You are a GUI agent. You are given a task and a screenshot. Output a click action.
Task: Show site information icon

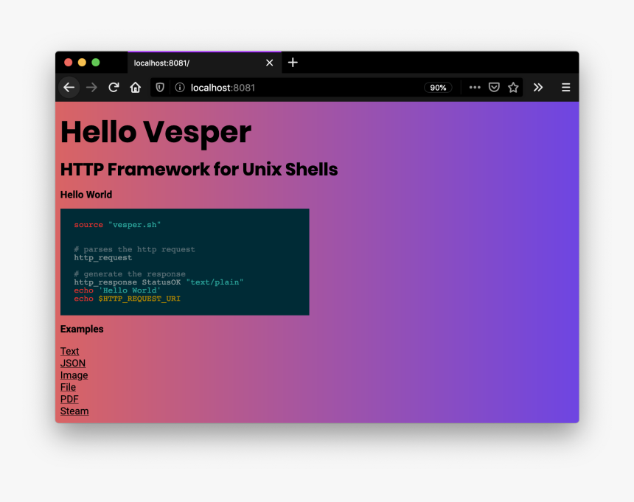[180, 87]
